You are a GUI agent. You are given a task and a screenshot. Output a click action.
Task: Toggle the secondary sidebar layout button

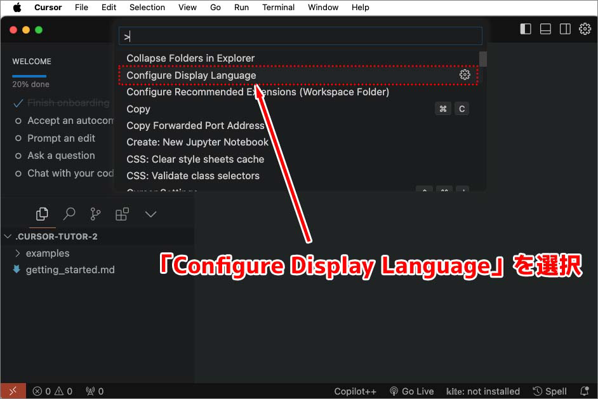(564, 29)
